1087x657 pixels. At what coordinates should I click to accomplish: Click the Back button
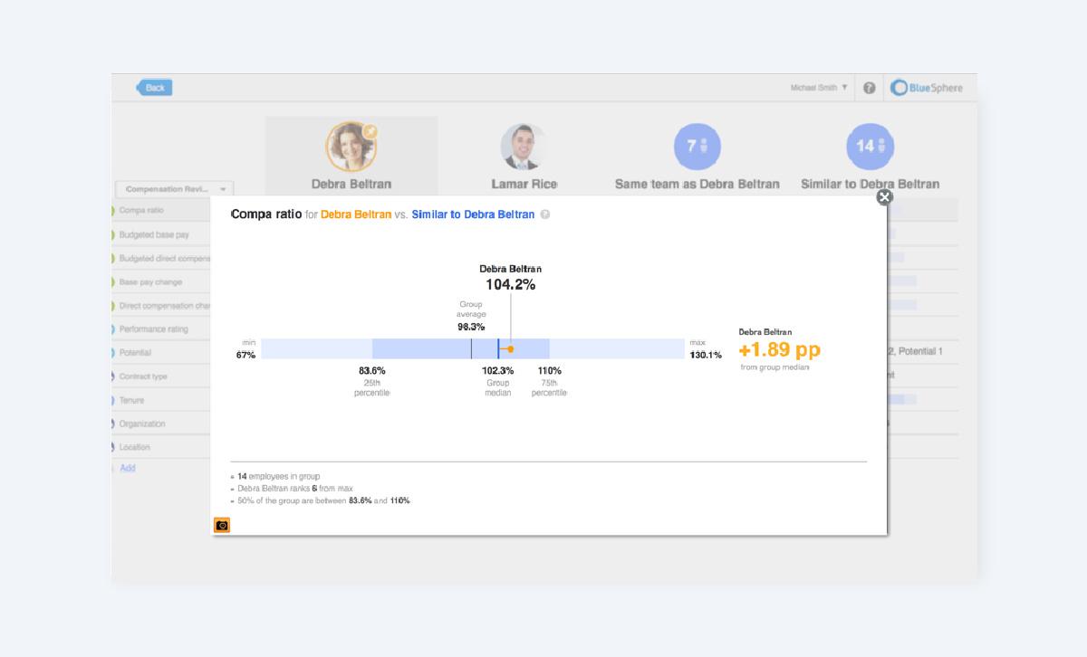click(155, 88)
